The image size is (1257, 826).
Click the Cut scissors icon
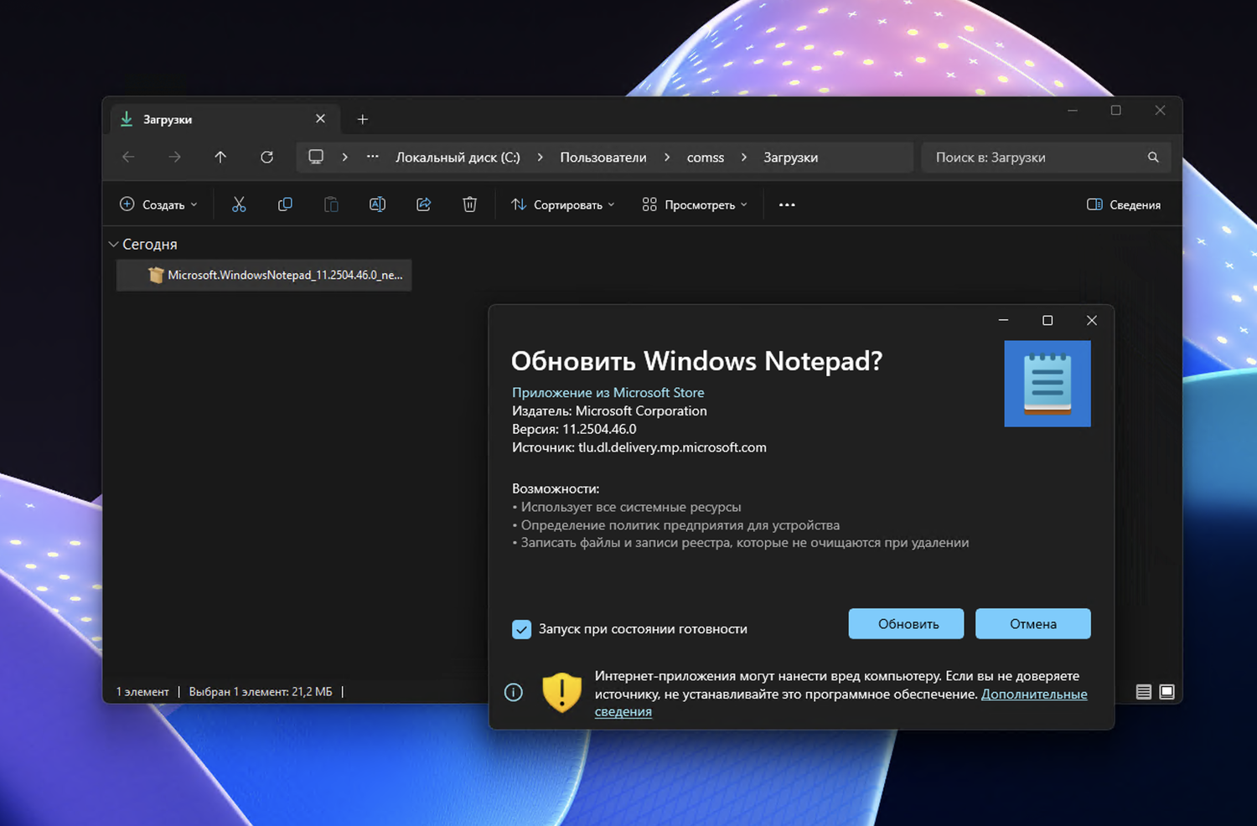pyautogui.click(x=239, y=204)
